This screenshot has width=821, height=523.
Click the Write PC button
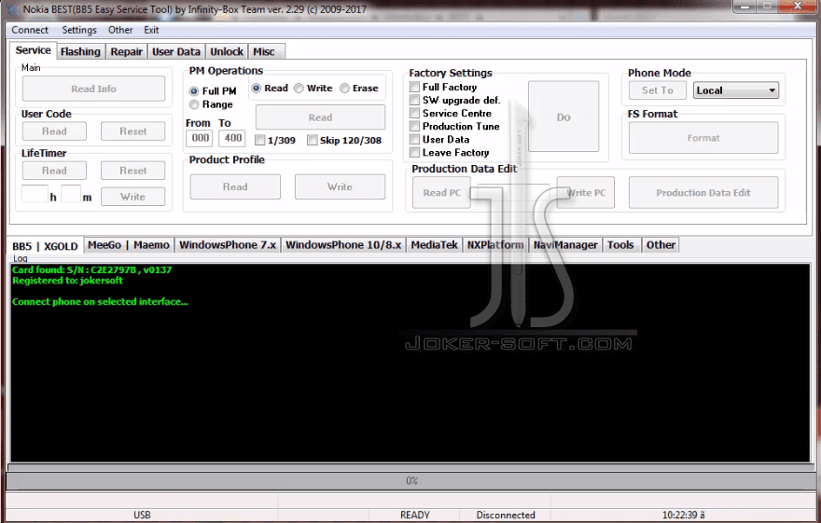[585, 192]
